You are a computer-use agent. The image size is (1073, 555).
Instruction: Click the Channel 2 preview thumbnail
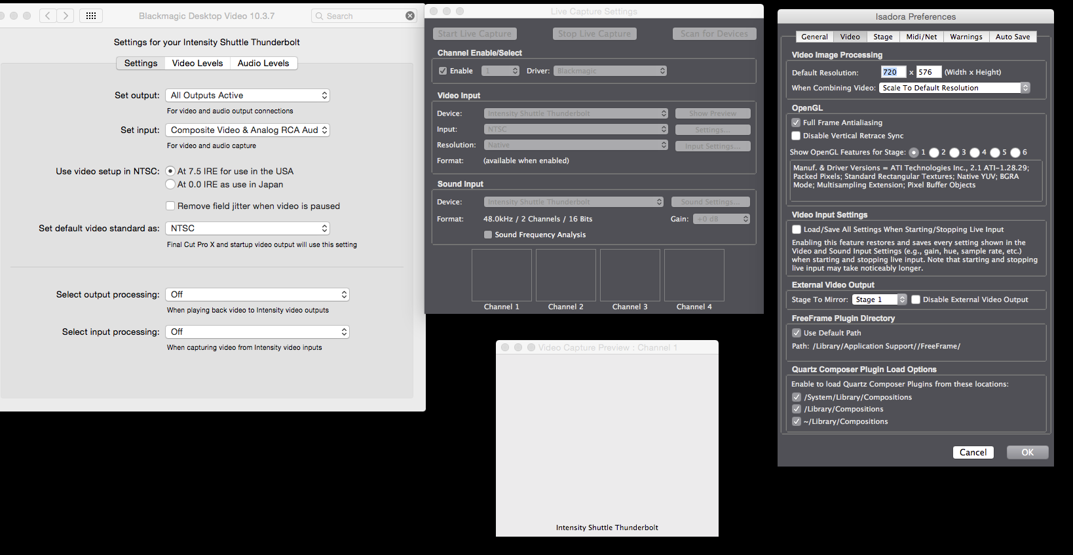coord(566,275)
